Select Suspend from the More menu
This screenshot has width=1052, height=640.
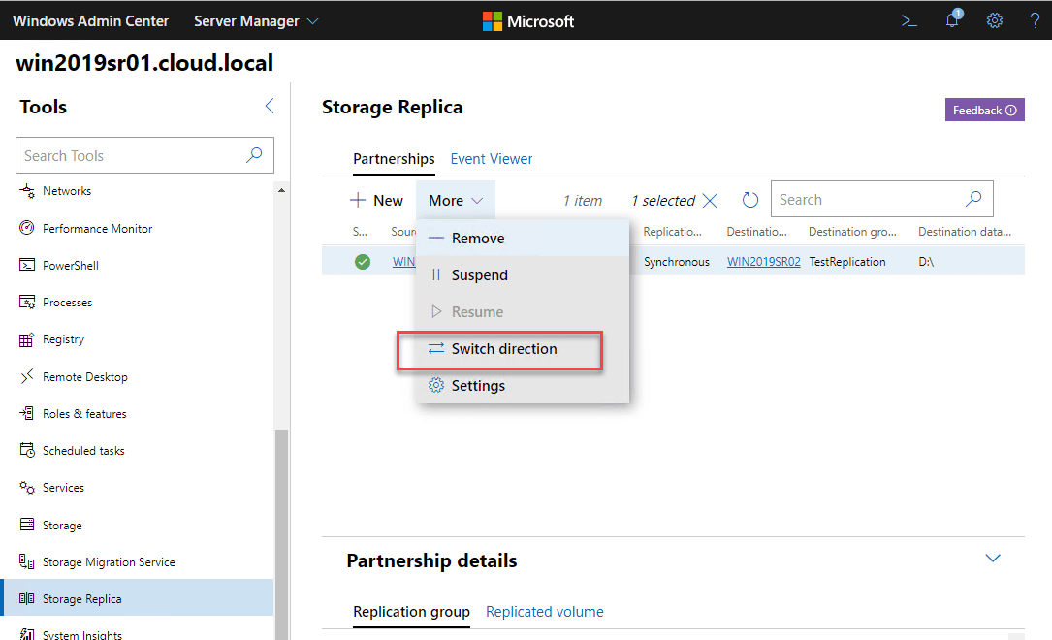479,275
